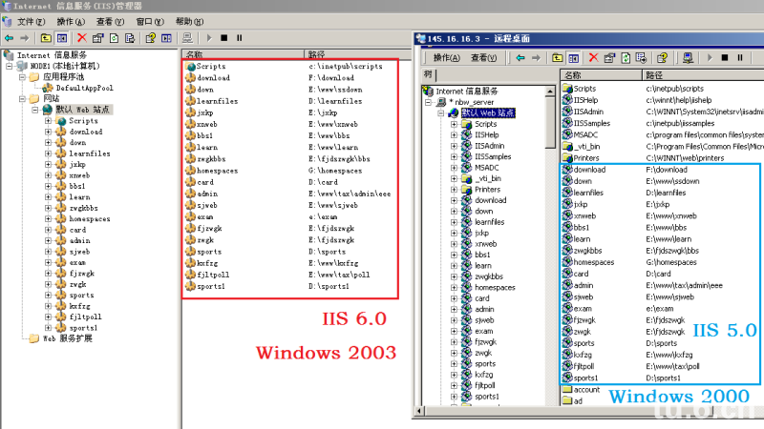Click connect-to-computer icon in IIS 6.0 toolbar
764x429 pixels.
(187, 38)
